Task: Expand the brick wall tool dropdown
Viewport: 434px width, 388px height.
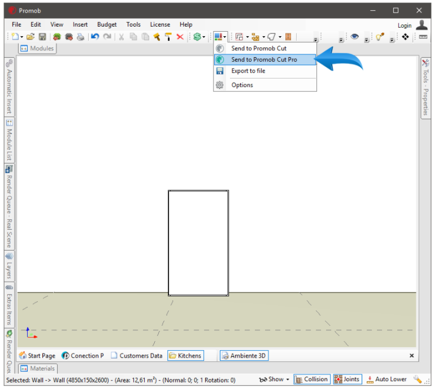Action: [264, 37]
